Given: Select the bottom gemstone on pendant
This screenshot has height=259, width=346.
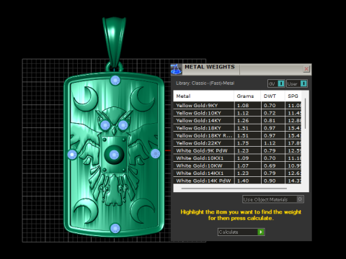Looking at the screenshot, I should tap(115, 228).
